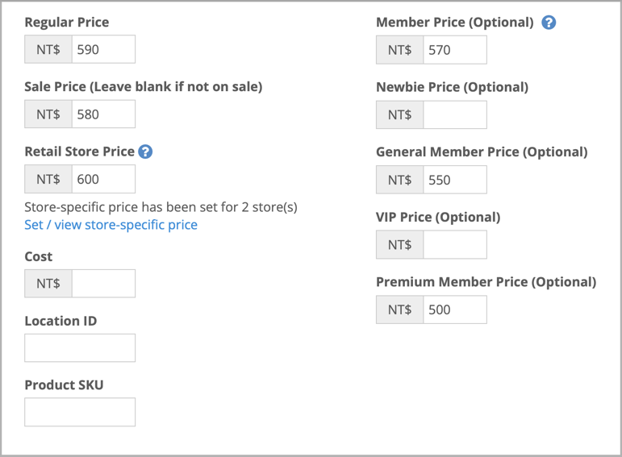622x457 pixels.
Task: Focus the empty Cost input field
Action: pos(103,284)
